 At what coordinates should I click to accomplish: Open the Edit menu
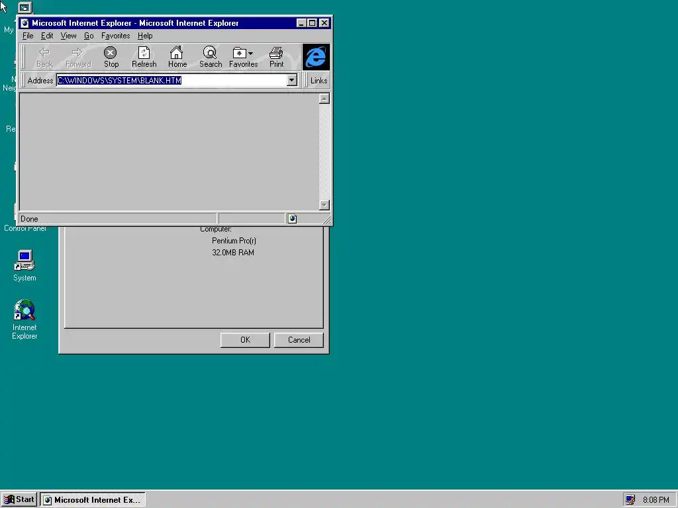point(47,36)
